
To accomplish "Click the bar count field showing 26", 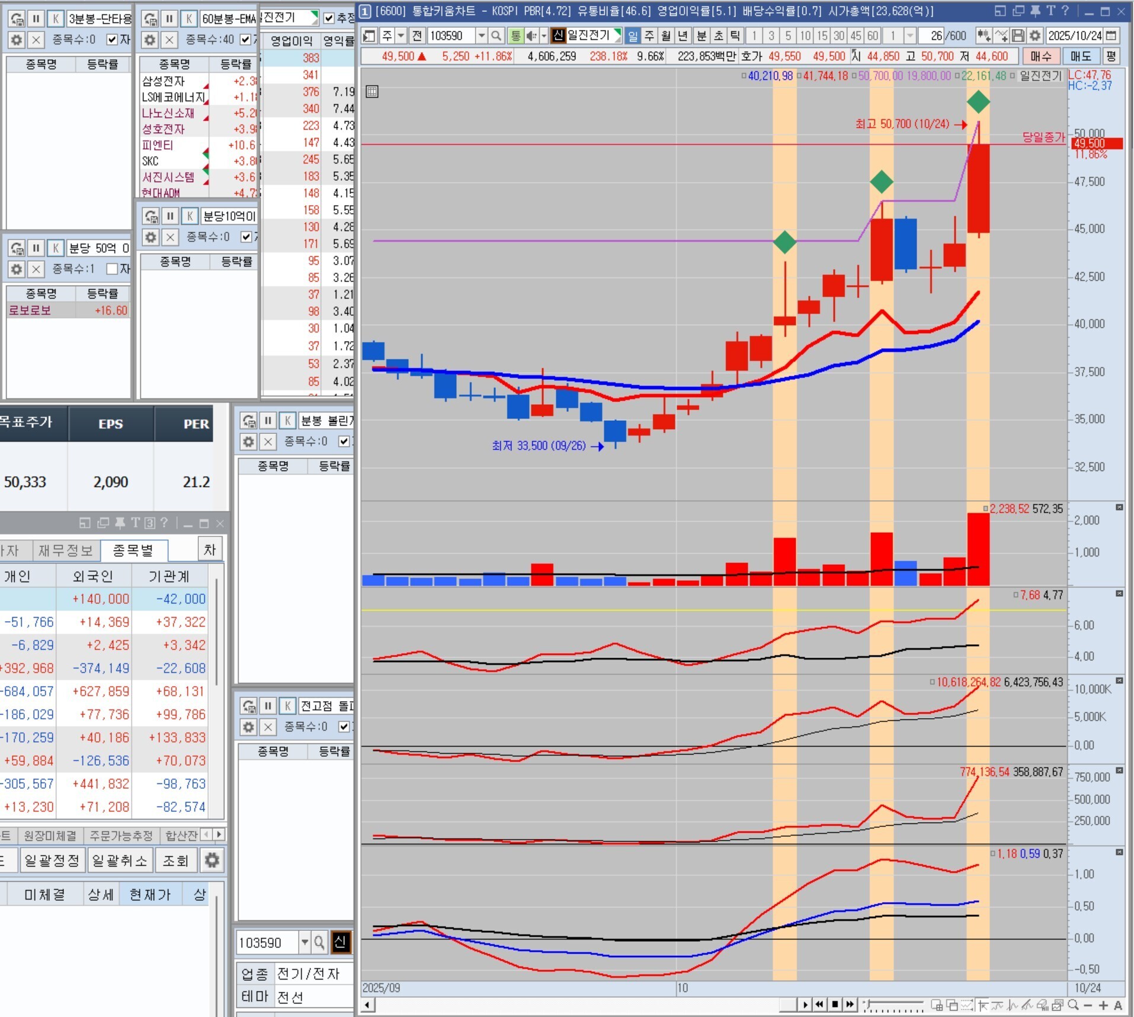I will [x=931, y=36].
